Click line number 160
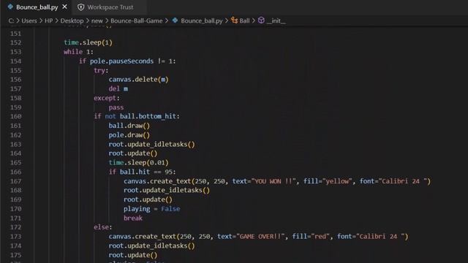The image size is (468, 263). pyautogui.click(x=16, y=116)
